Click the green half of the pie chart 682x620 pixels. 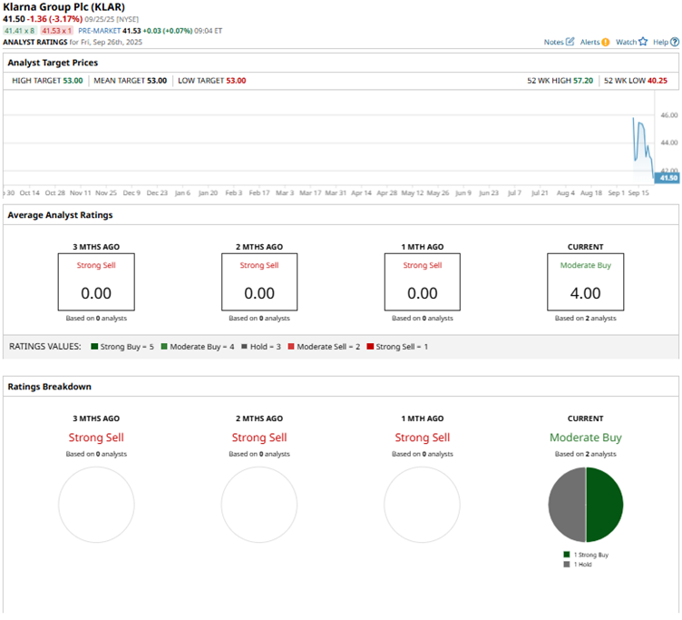click(x=605, y=505)
